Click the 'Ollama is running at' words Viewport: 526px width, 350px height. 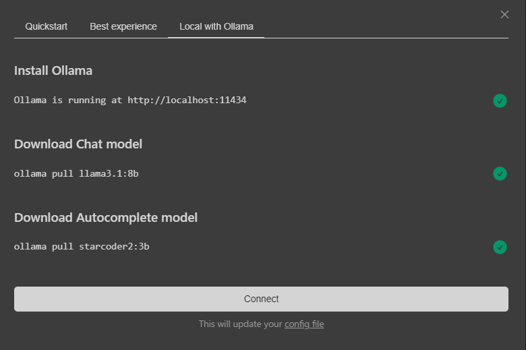(67, 100)
